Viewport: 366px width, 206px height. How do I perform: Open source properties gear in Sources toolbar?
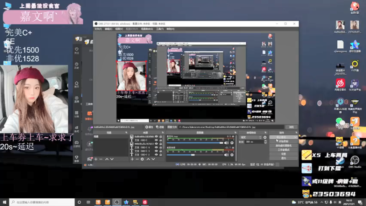point(142,159)
